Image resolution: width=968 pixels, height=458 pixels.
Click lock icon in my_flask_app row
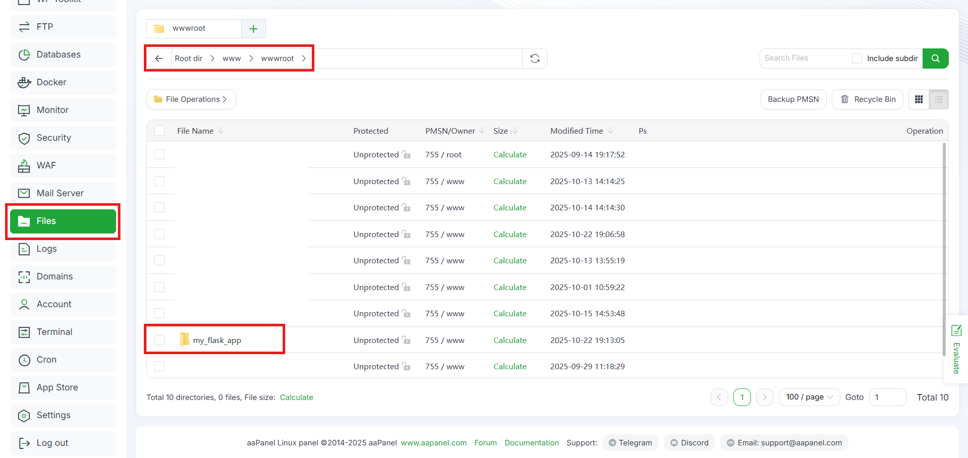pyautogui.click(x=406, y=340)
